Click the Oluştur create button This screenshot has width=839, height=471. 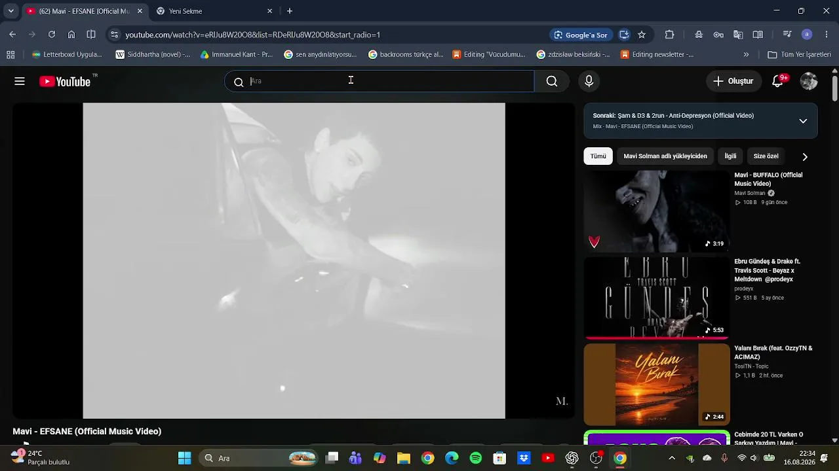(x=733, y=81)
